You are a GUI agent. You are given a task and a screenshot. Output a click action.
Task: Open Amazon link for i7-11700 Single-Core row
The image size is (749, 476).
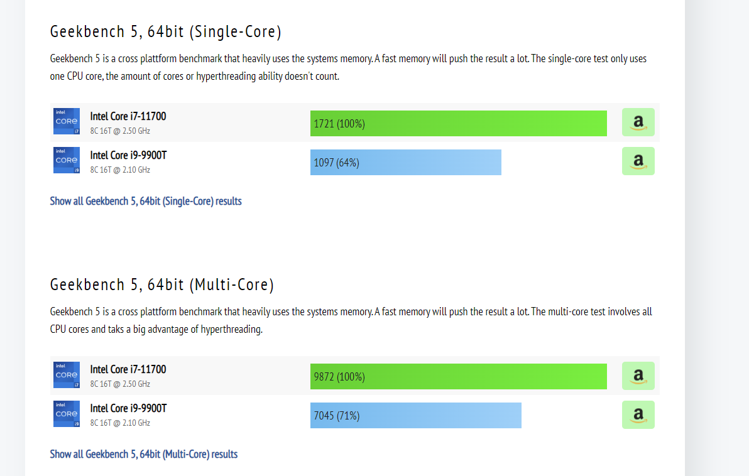(638, 122)
